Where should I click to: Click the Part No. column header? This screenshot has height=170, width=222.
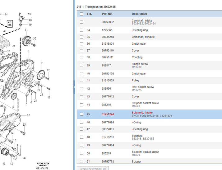coord(107,14)
